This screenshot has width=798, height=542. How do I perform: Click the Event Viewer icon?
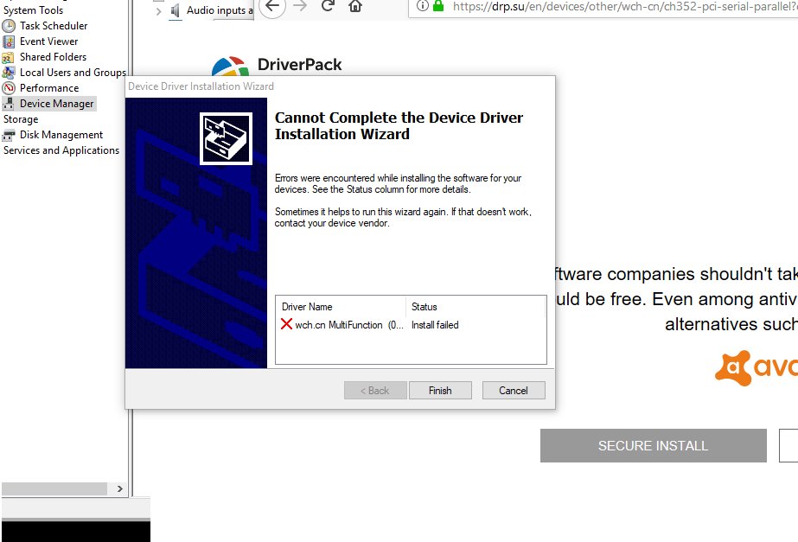pyautogui.click(x=9, y=41)
